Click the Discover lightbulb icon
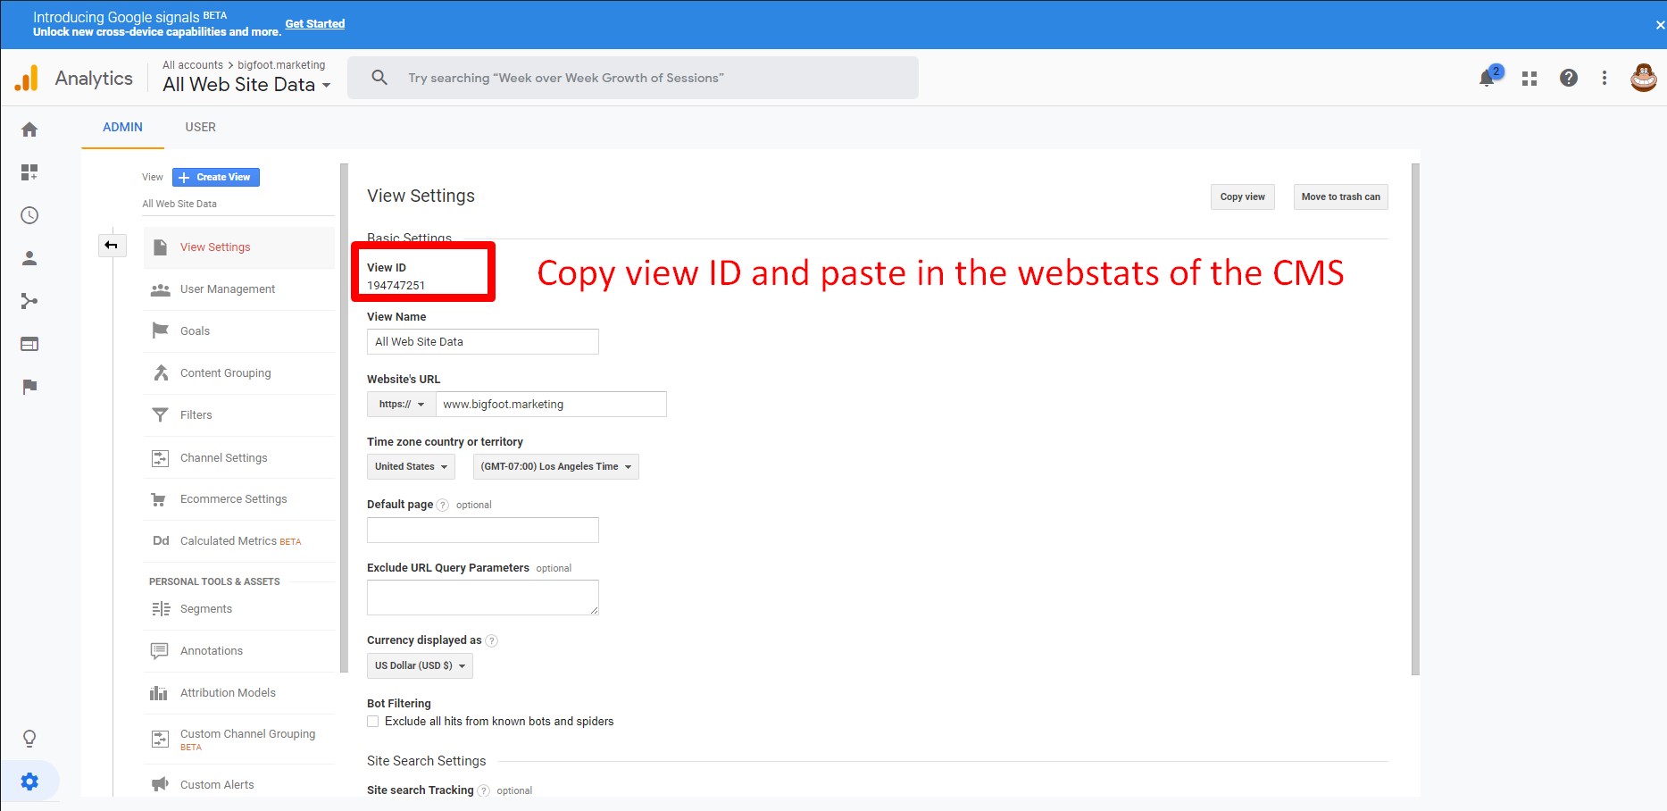 tap(29, 738)
